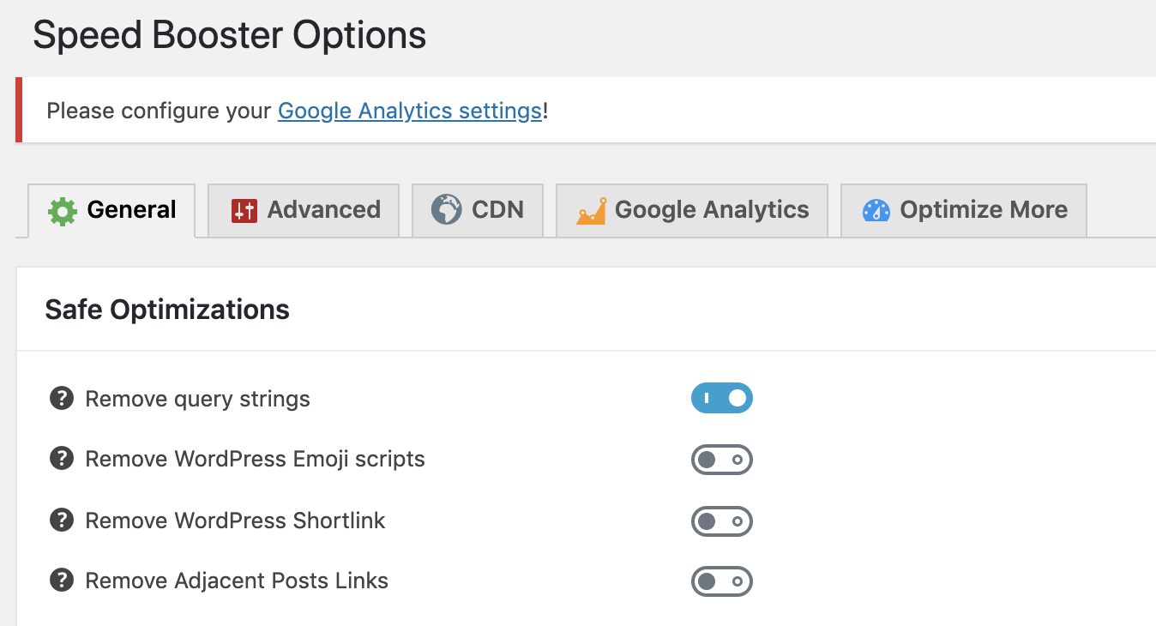The height and width of the screenshot is (626, 1156).
Task: Click the Remove Adjacent Posts Links label
Action: click(x=237, y=581)
